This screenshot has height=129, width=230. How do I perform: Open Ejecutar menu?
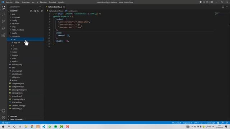coord(43,2)
